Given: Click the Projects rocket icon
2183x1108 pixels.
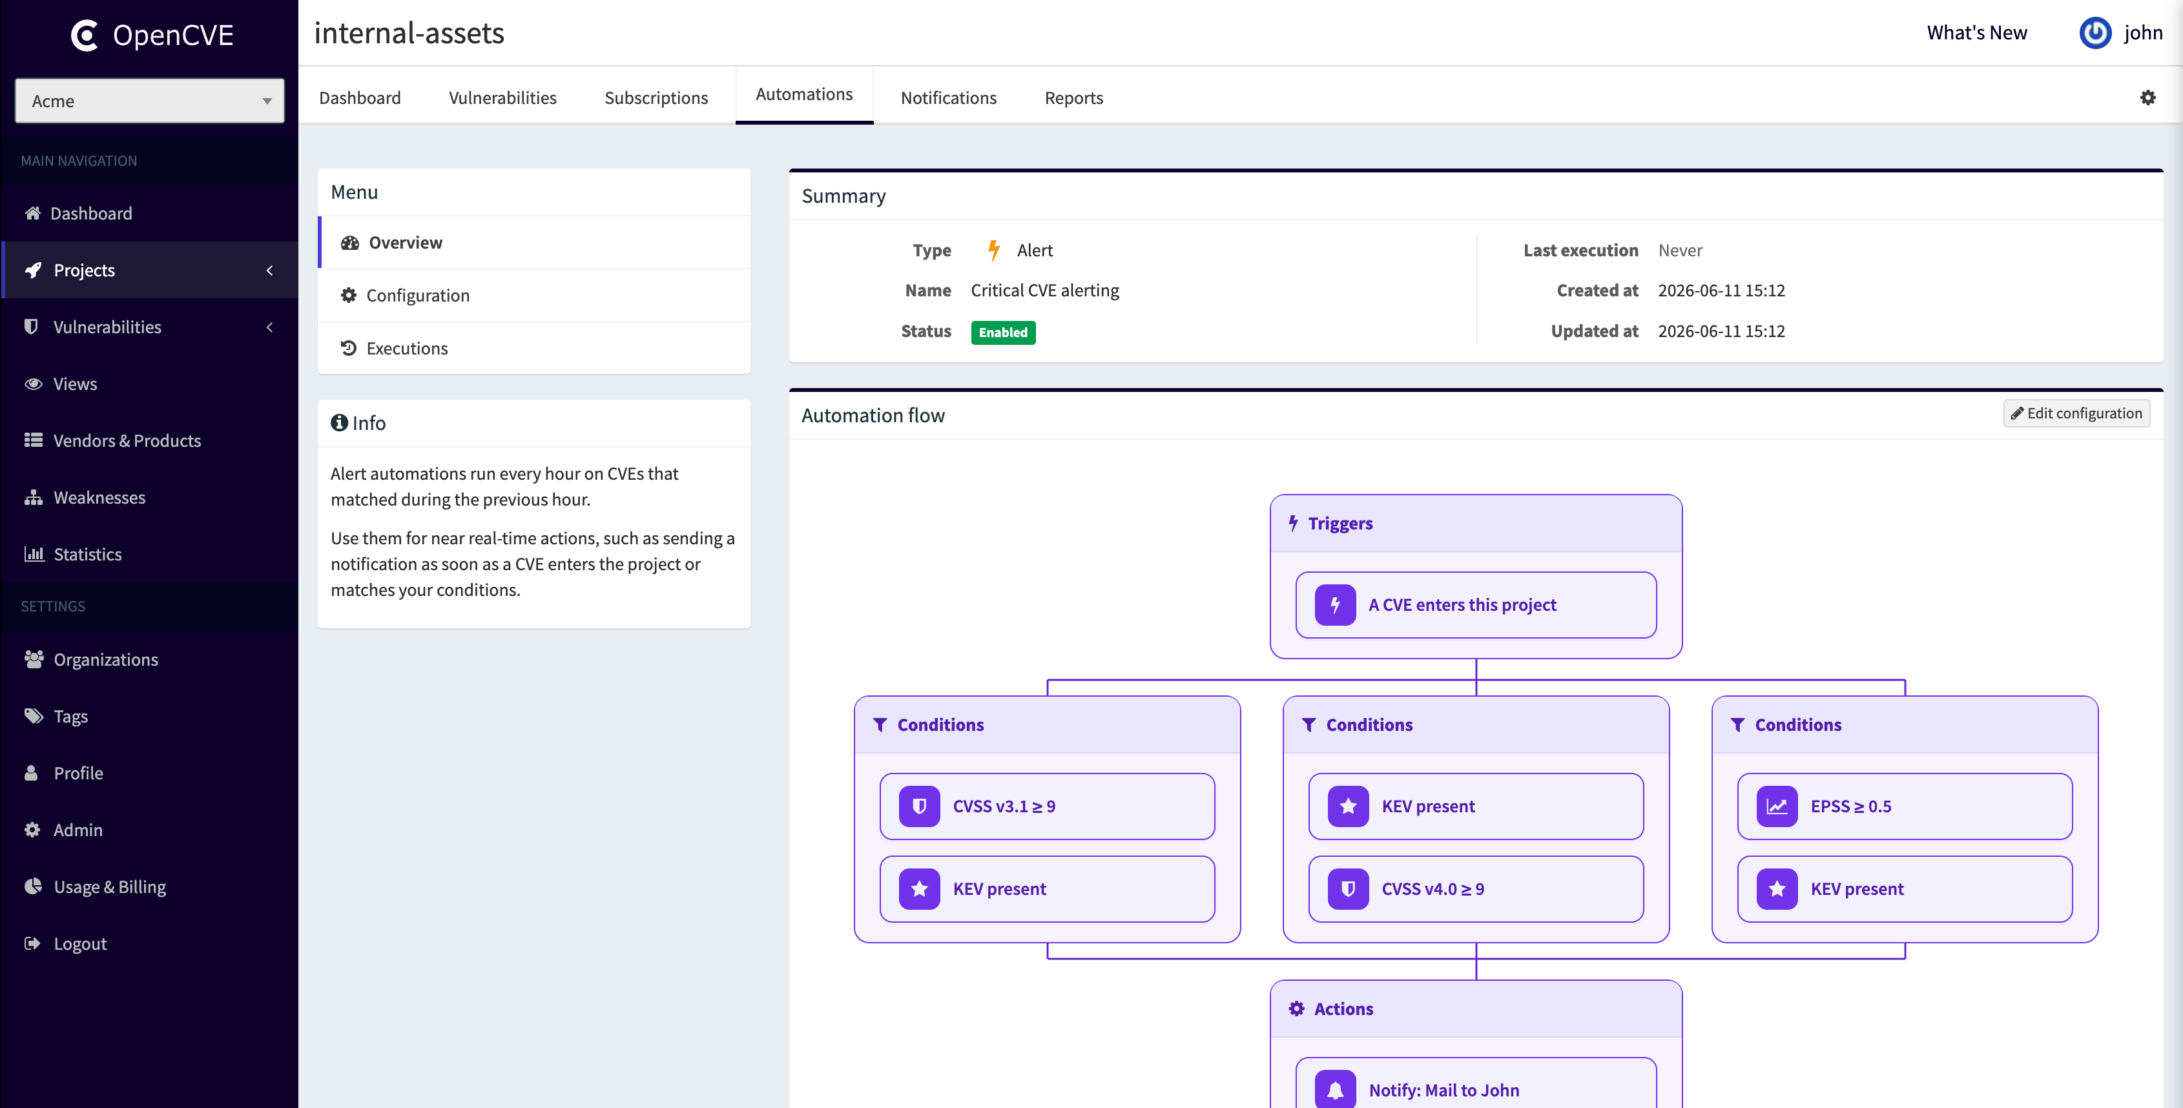Looking at the screenshot, I should tap(33, 269).
